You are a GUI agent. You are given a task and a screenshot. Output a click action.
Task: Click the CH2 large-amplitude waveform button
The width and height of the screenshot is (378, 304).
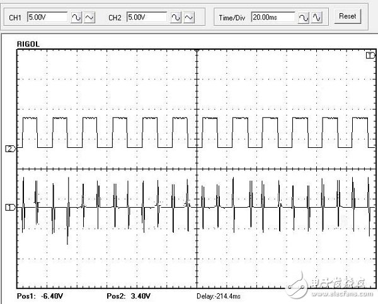tap(176, 17)
